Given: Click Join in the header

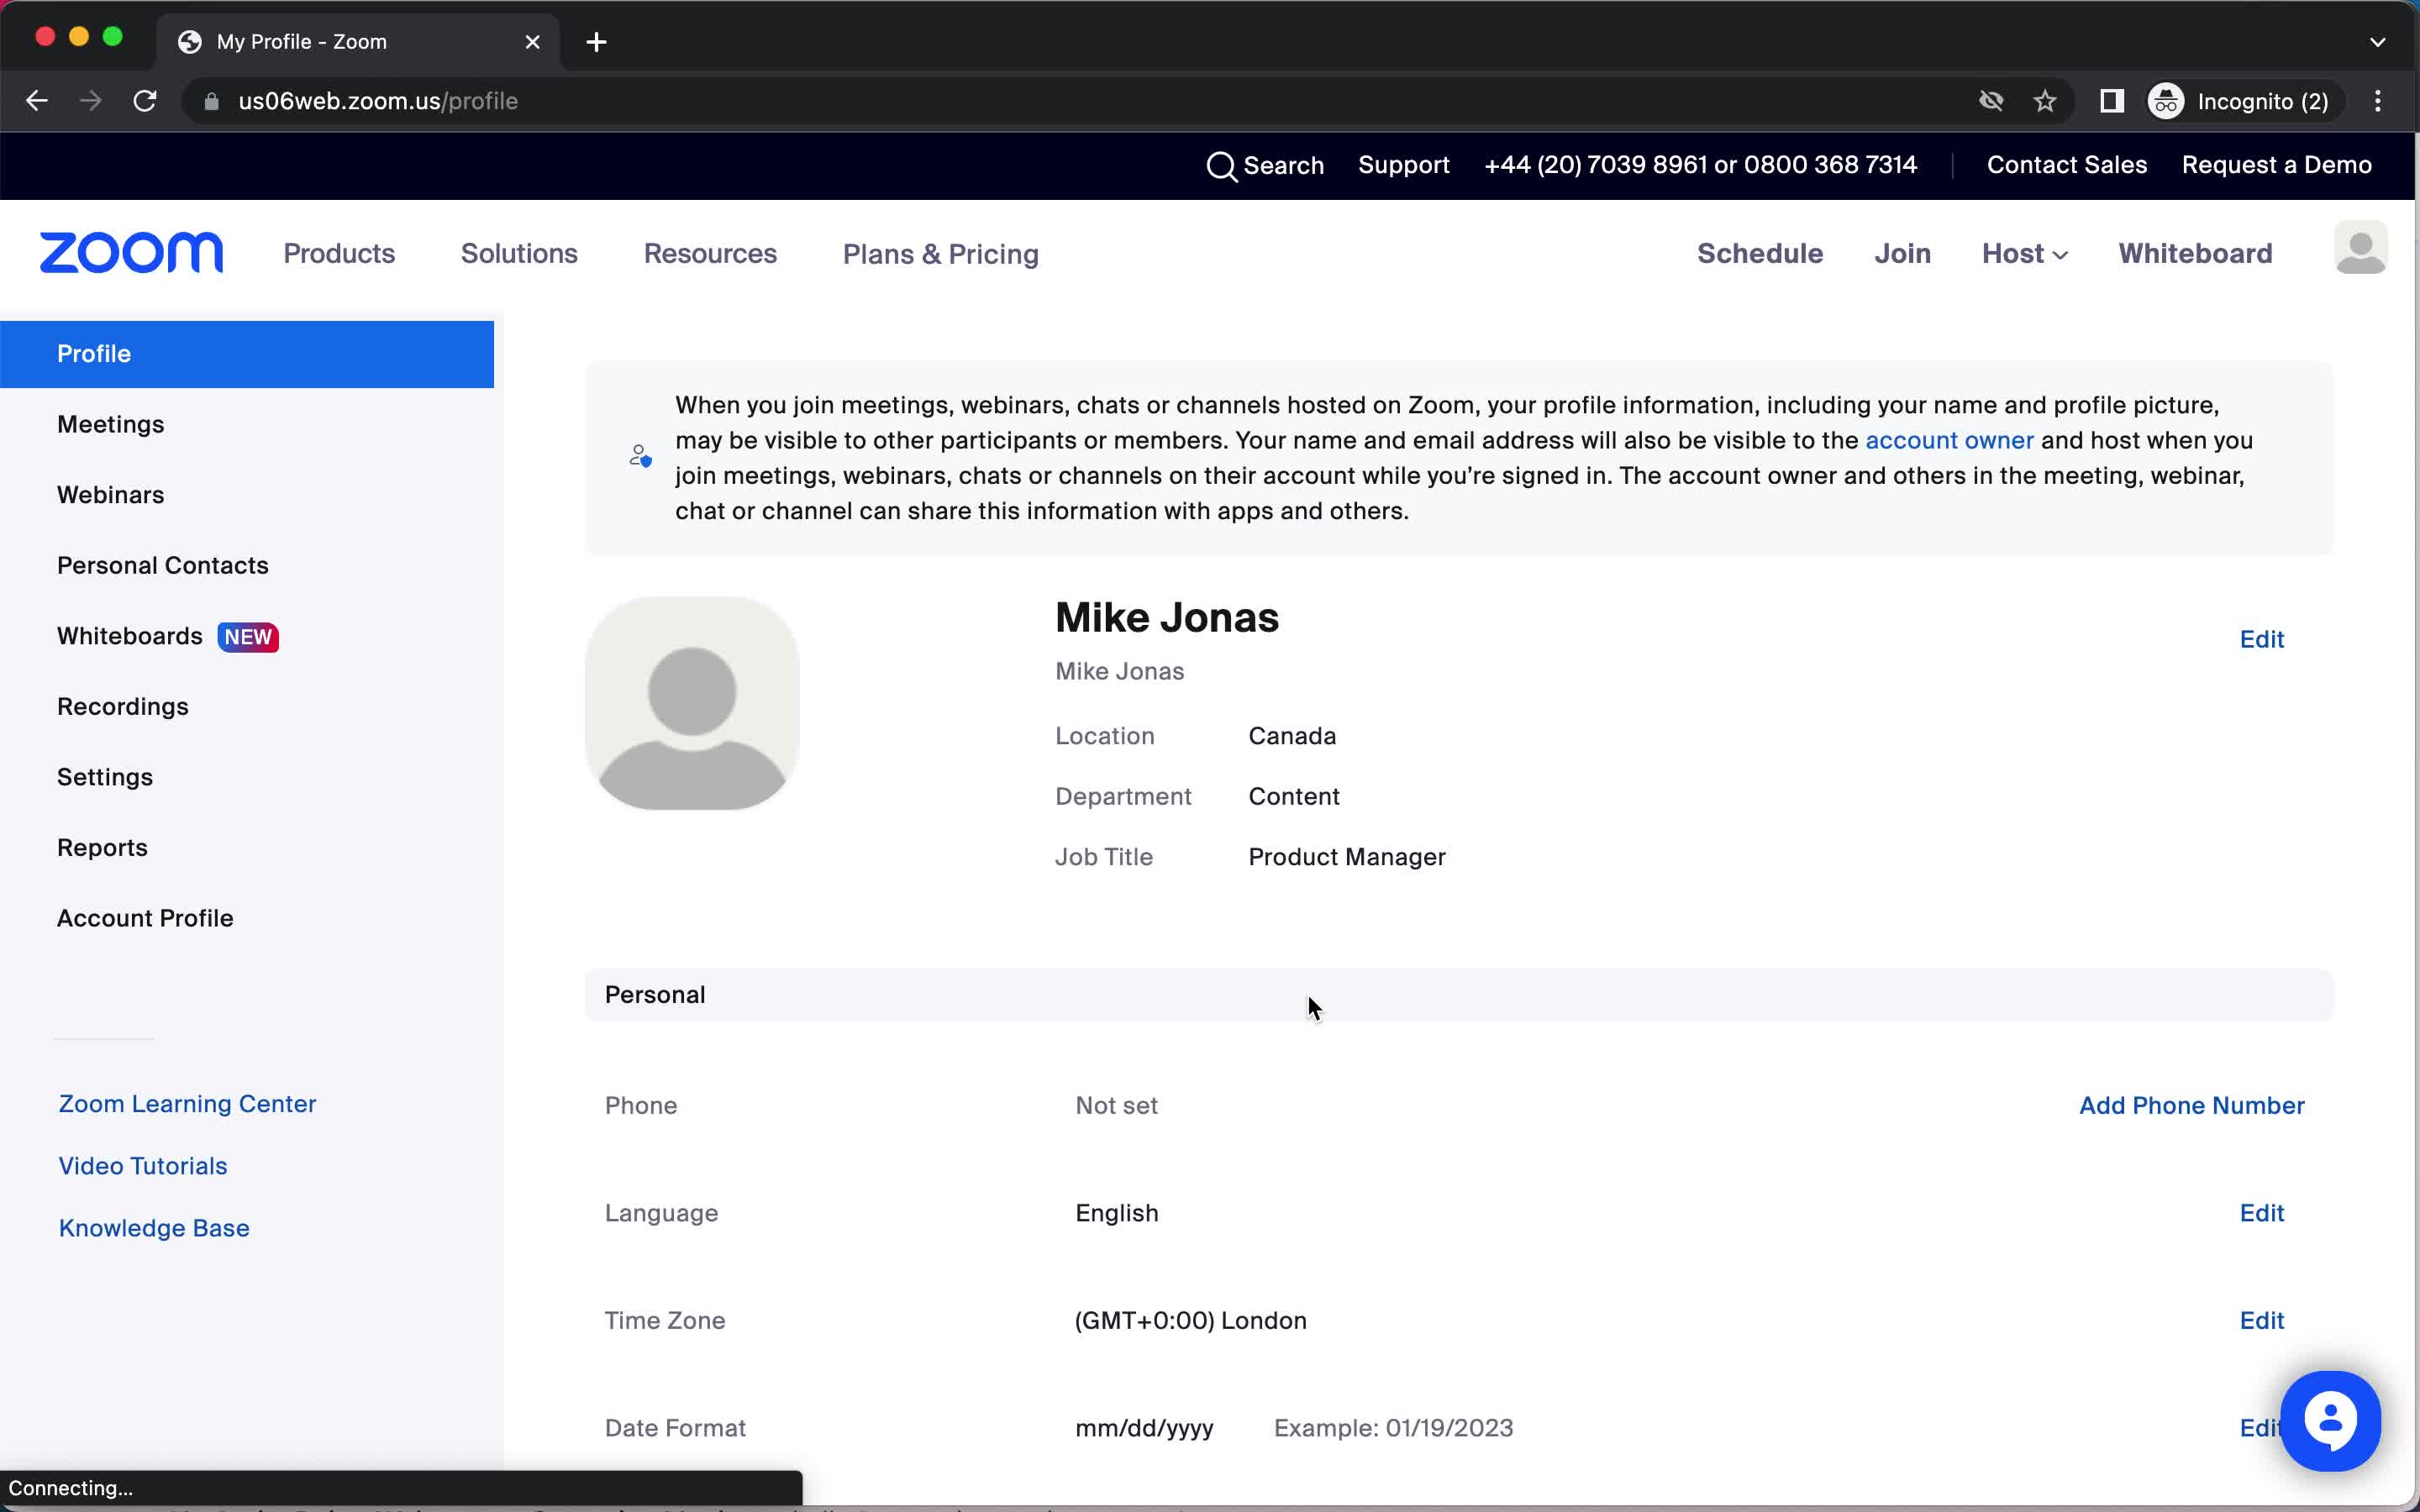Looking at the screenshot, I should (1902, 254).
